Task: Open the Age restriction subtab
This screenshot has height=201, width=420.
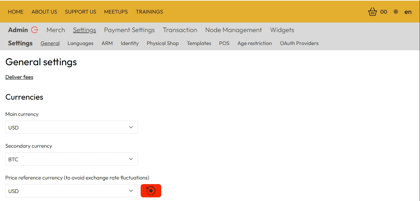Action: point(254,43)
